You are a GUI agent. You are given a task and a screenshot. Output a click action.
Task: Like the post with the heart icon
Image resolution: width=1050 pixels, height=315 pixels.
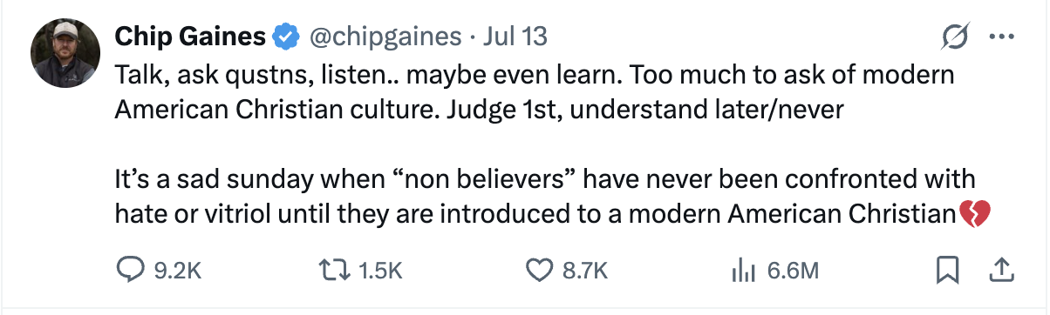[x=541, y=271]
